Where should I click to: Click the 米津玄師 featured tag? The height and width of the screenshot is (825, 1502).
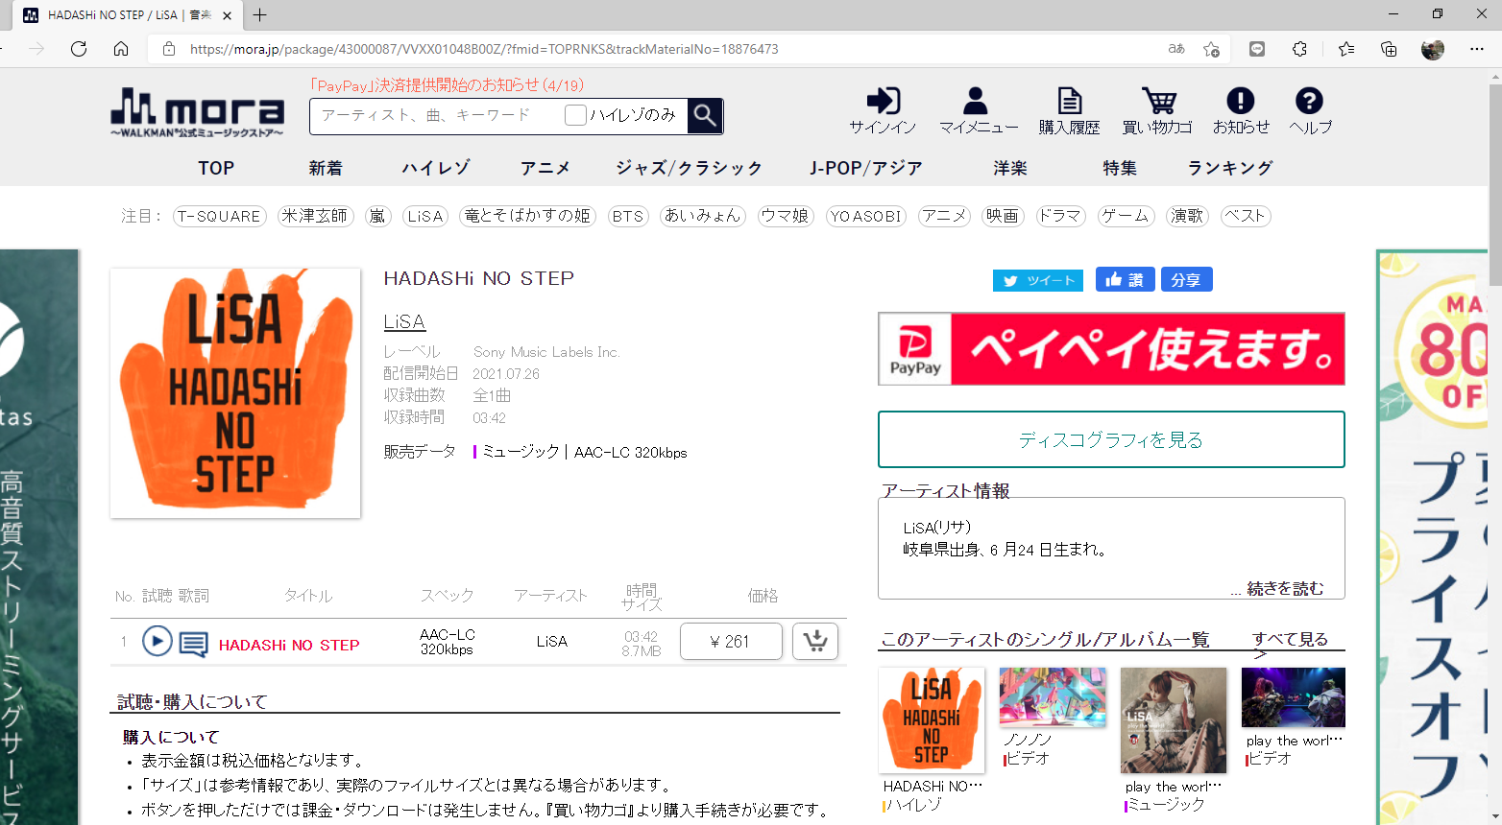[315, 216]
